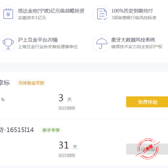Click the 3 天 project term value
The image size is (168, 168).
(x=65, y=98)
